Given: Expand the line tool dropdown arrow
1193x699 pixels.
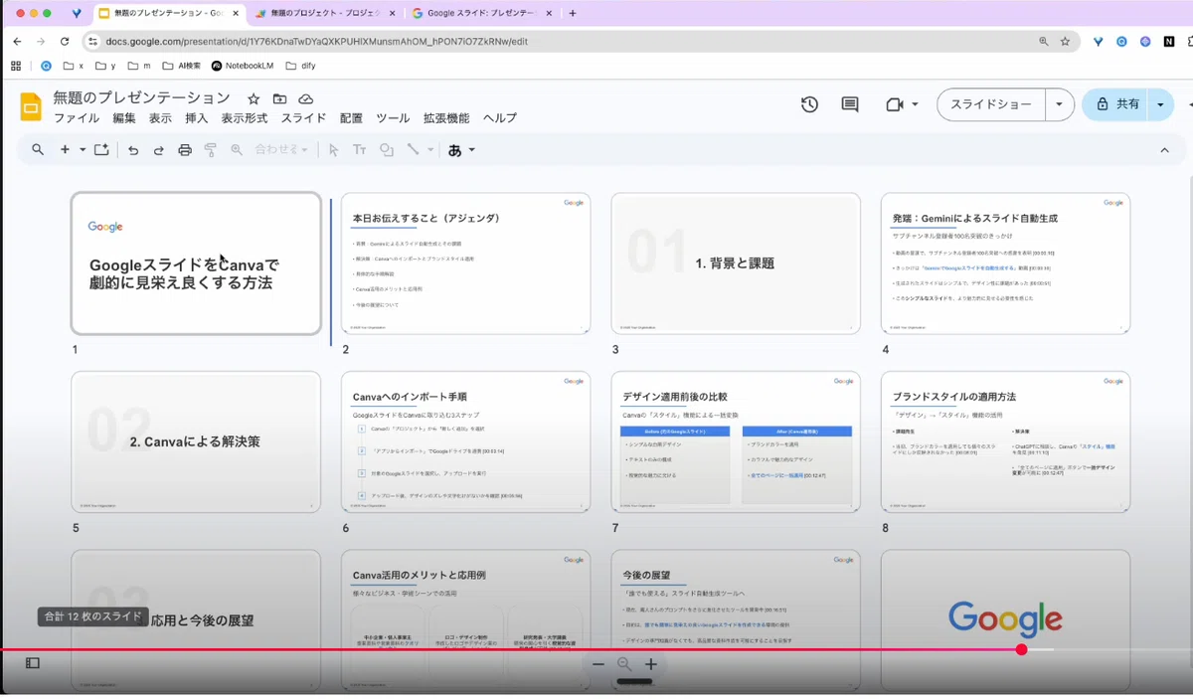Looking at the screenshot, I should point(430,150).
